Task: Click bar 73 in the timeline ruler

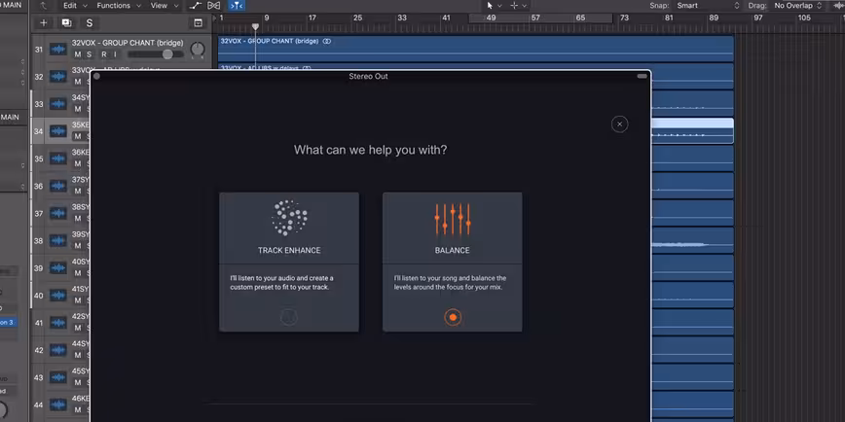Action: [x=623, y=18]
